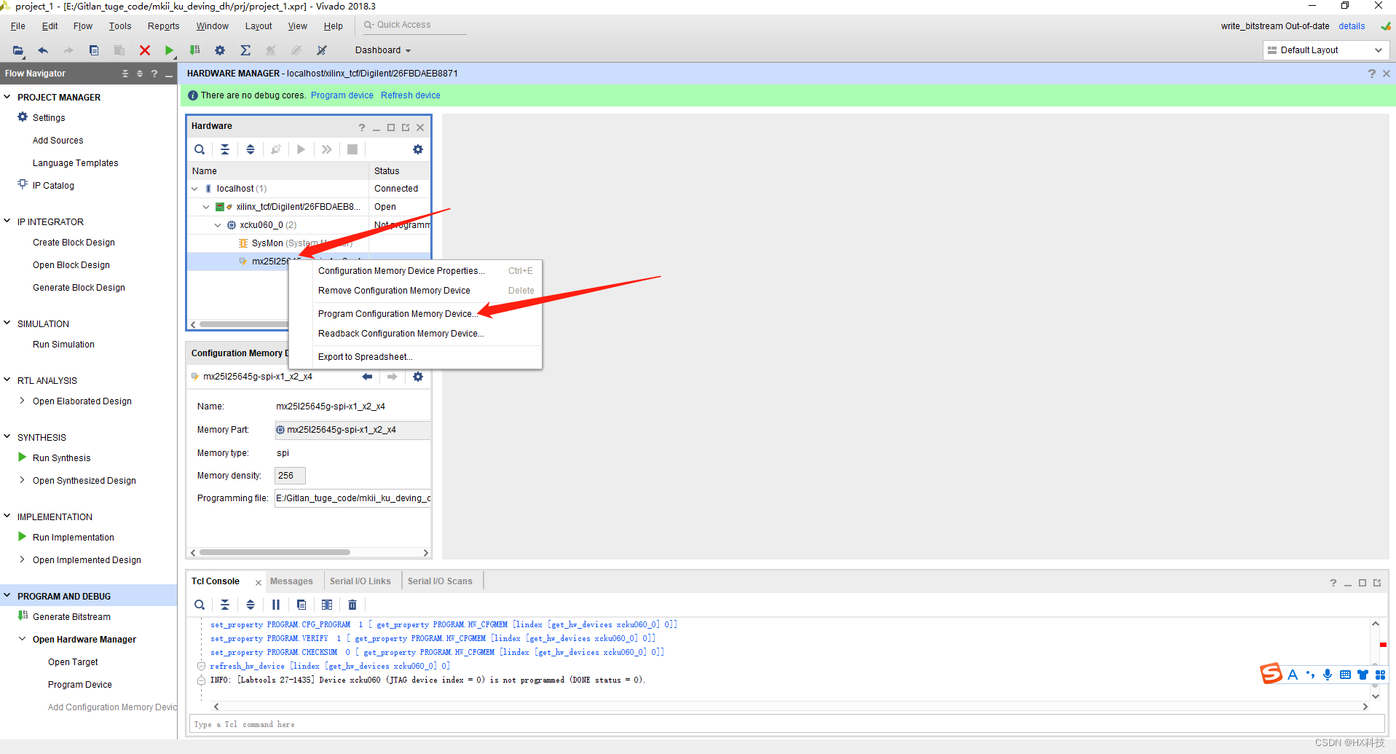Expand Open Synthesized Design item
1396x754 pixels.
pyautogui.click(x=23, y=480)
